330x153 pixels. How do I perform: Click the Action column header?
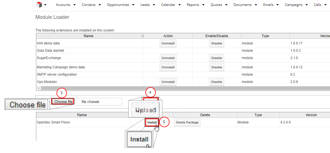pyautogui.click(x=168, y=36)
